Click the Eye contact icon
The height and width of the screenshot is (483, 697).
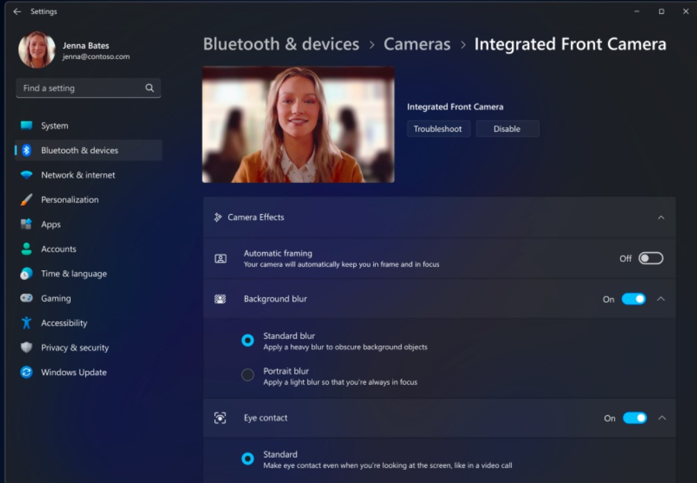tap(220, 418)
